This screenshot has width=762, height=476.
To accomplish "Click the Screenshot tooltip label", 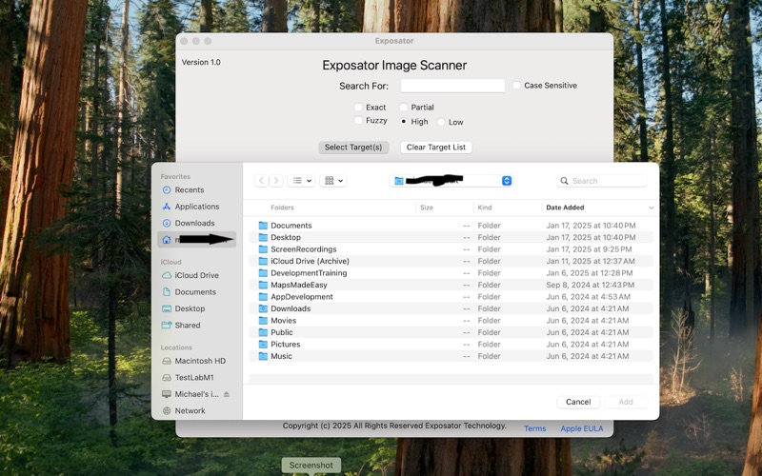I will [x=311, y=466].
